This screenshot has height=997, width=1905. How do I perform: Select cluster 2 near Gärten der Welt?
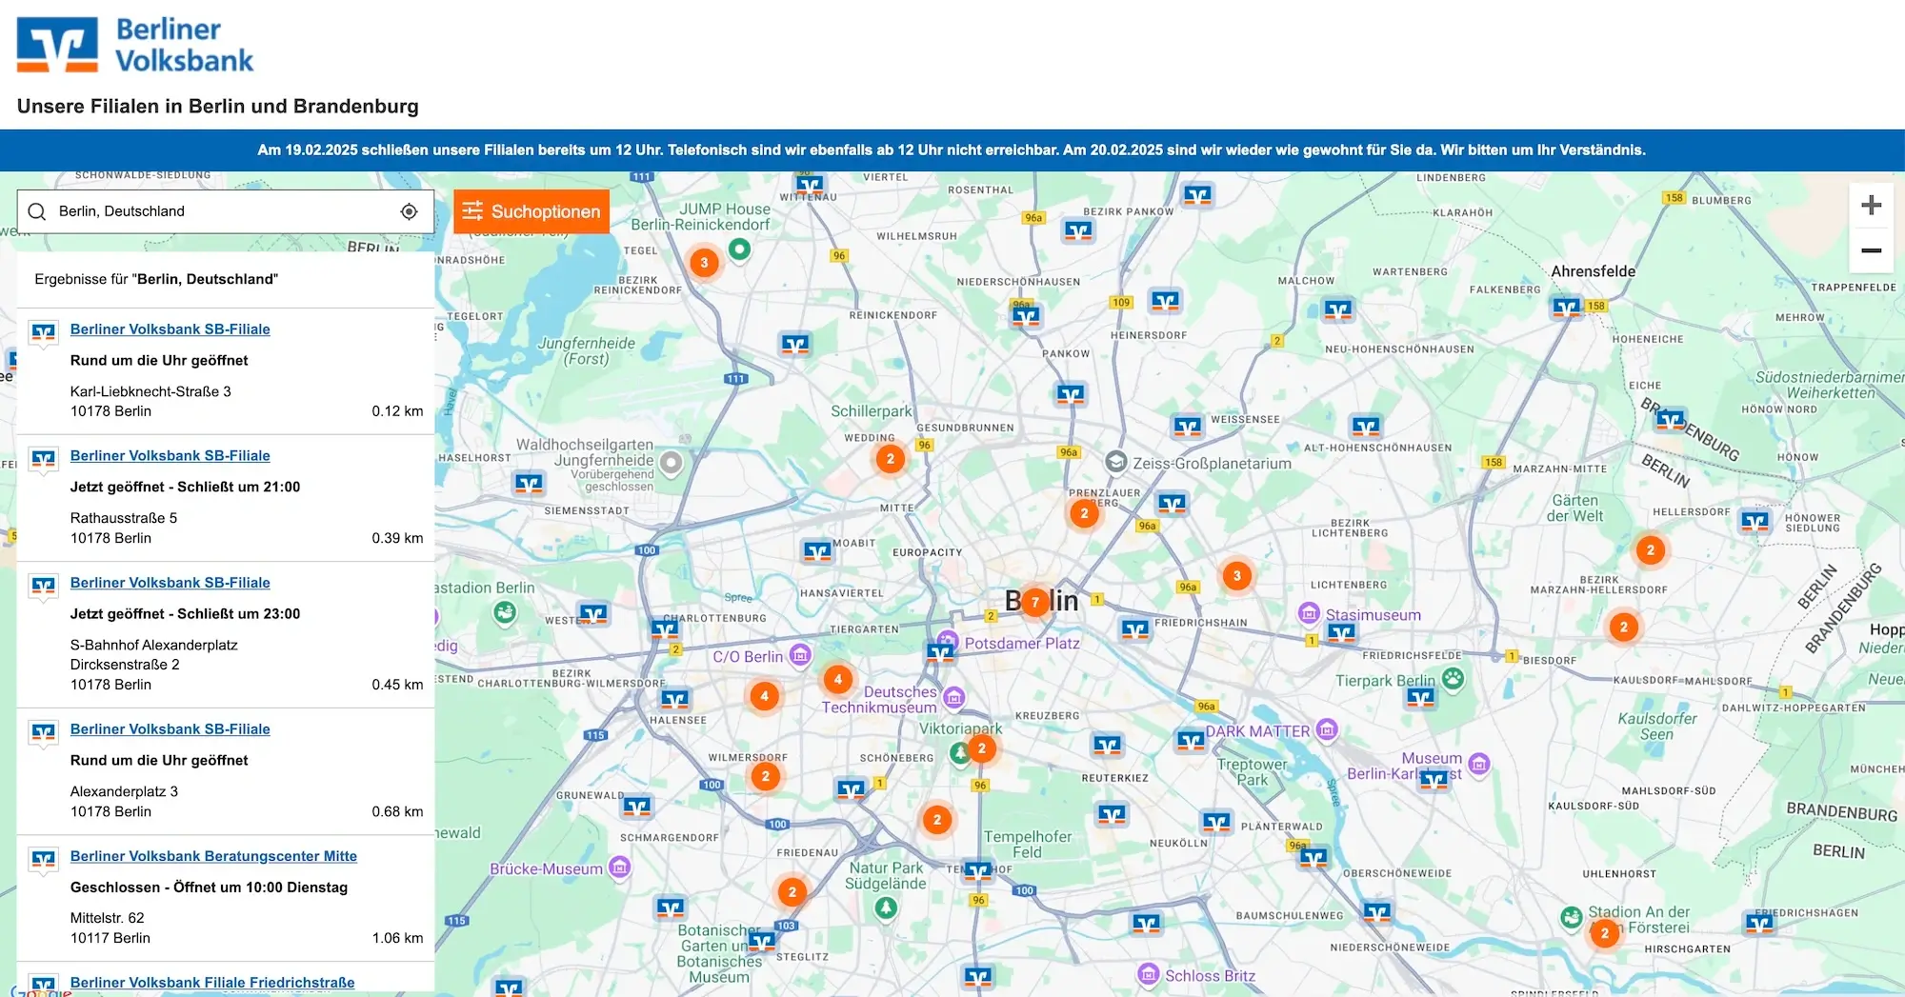point(1651,549)
